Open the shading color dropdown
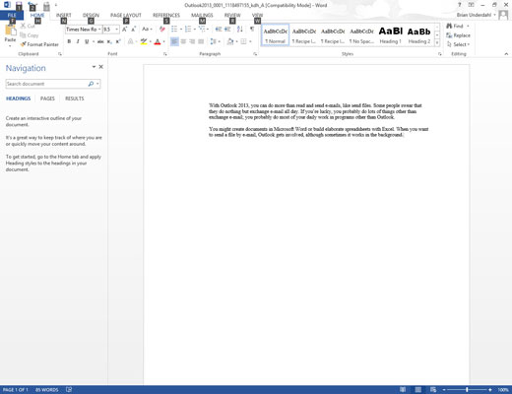The height and width of the screenshot is (394, 512). (x=236, y=41)
